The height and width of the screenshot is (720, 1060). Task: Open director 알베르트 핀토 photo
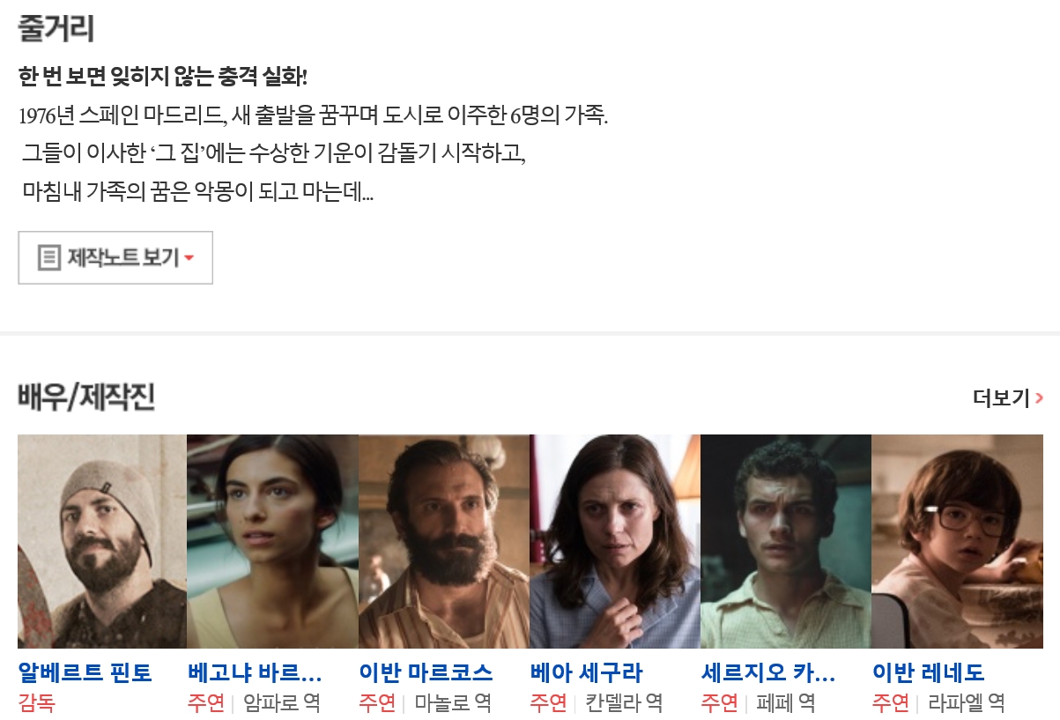[102, 541]
